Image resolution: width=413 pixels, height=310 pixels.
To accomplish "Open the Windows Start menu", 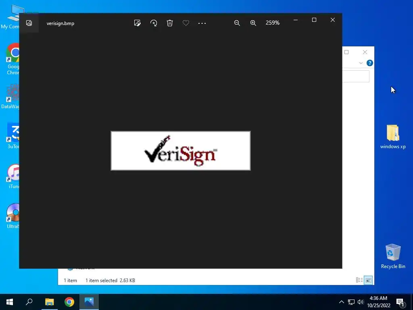I will pos(10,302).
